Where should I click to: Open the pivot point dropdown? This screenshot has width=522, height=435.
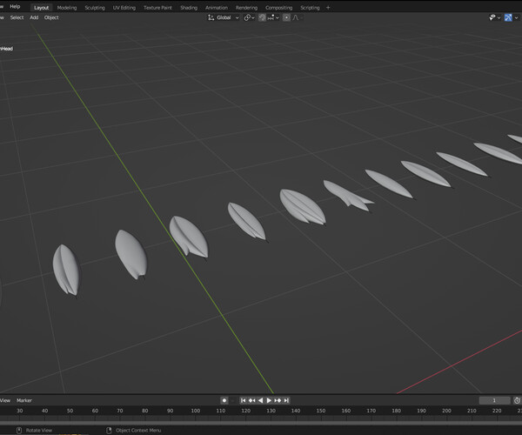[x=249, y=17]
